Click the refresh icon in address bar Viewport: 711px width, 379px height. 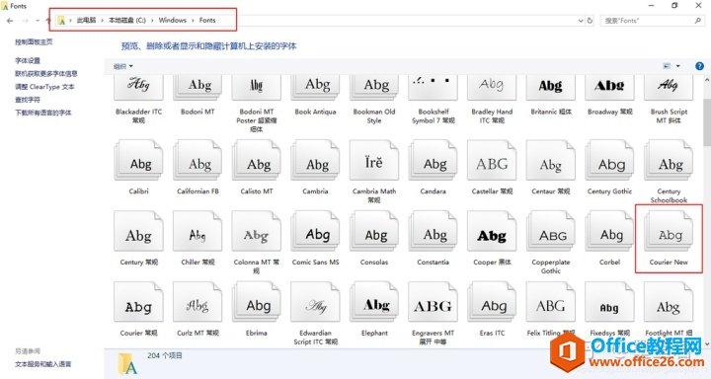[590, 21]
